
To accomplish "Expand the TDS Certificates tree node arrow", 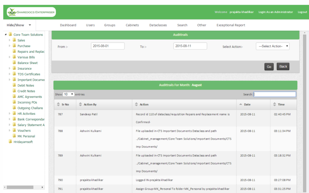I will click(x=9, y=74).
